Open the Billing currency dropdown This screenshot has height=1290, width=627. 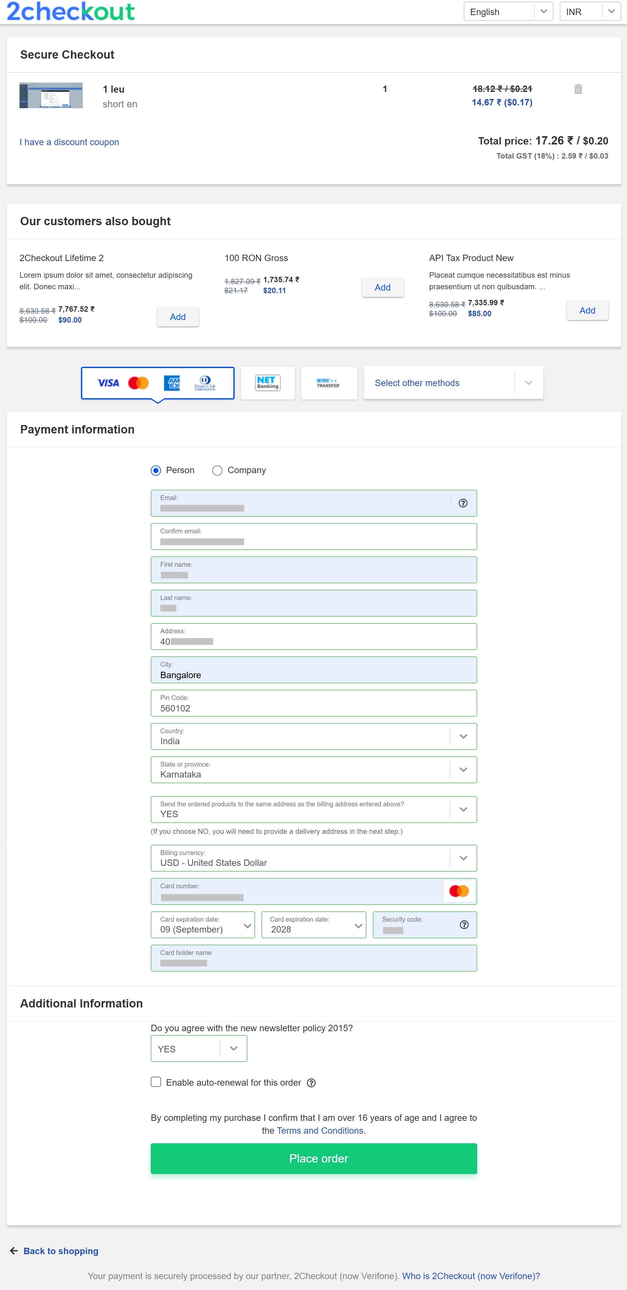pos(314,858)
